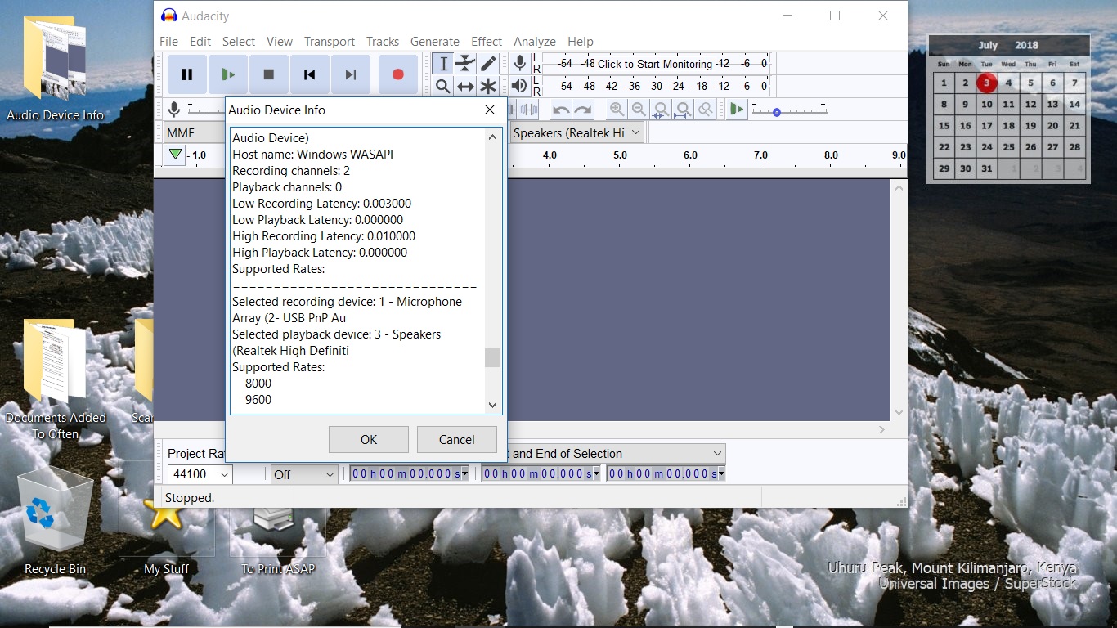
Task: Select the pencil Draw tool
Action: click(488, 64)
